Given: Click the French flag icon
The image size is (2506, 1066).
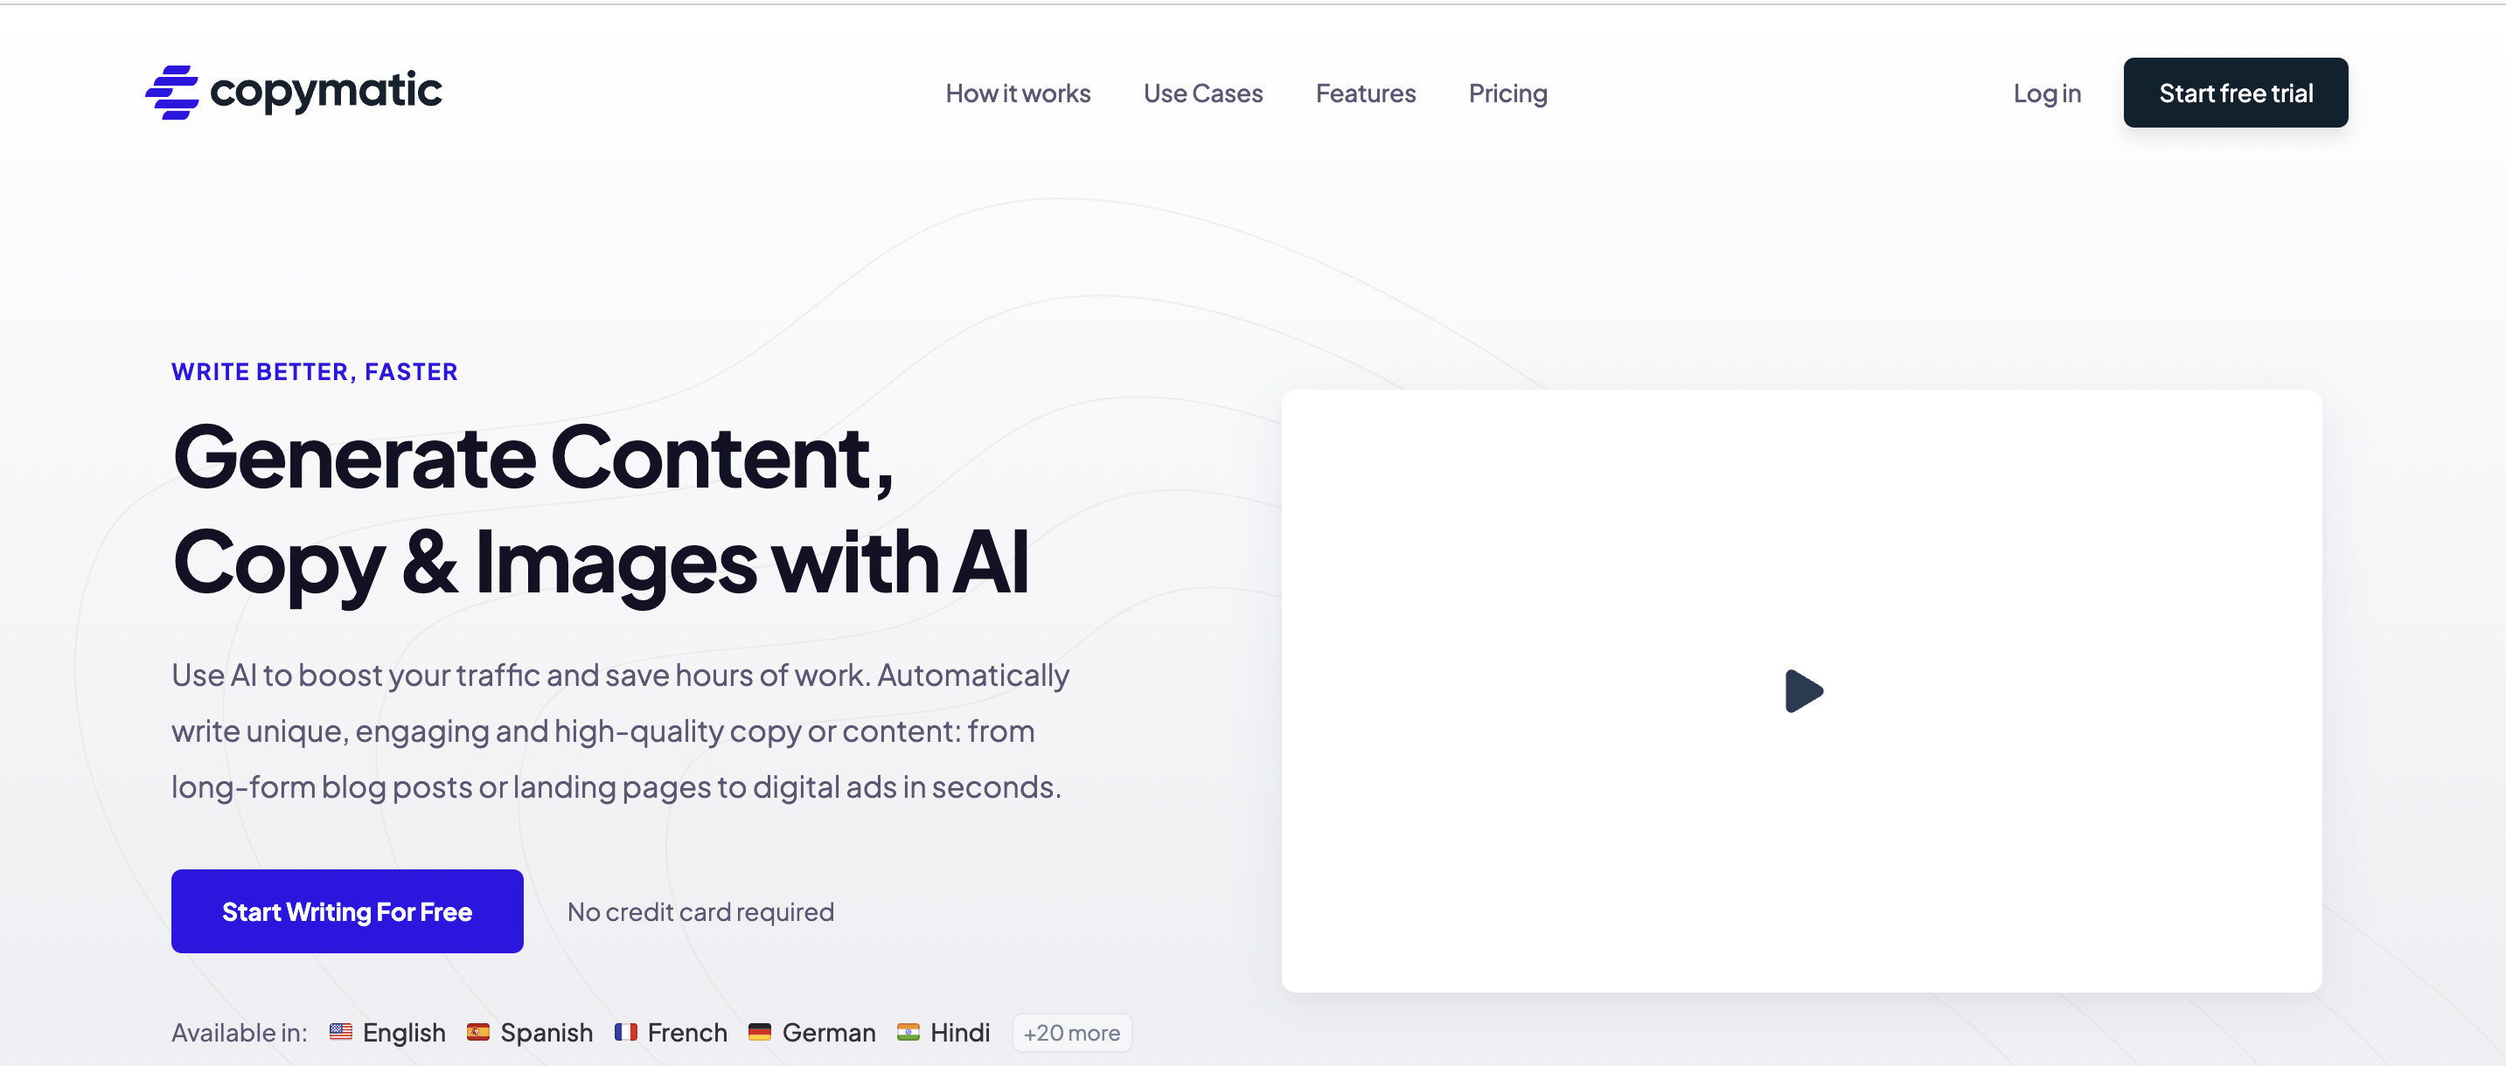Looking at the screenshot, I should coord(625,1031).
